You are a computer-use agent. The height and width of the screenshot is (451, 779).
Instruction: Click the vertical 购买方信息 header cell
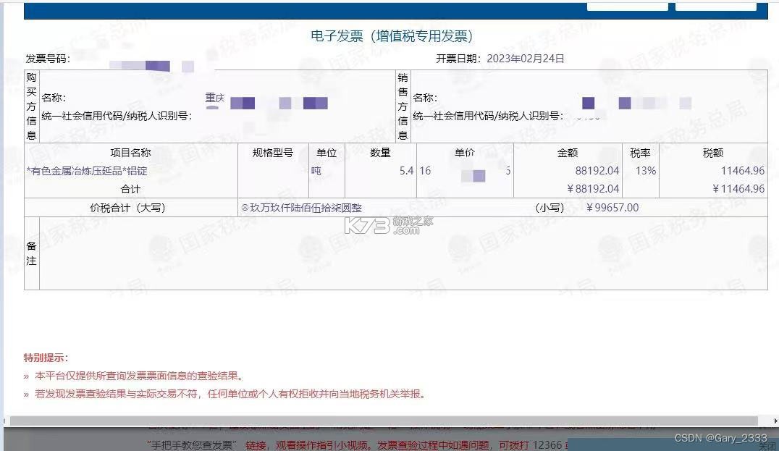(31, 106)
